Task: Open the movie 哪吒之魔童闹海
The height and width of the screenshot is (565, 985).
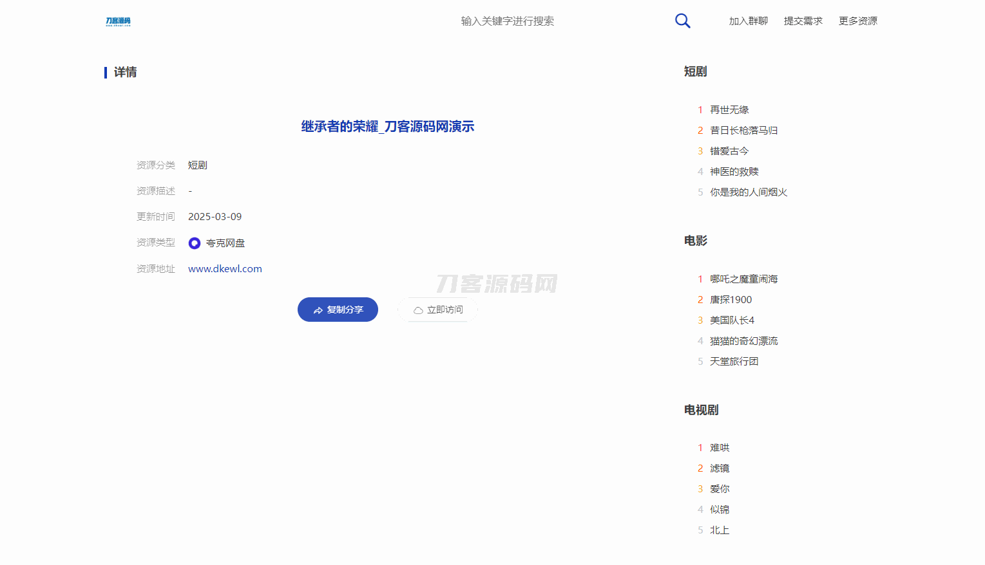Action: click(743, 279)
